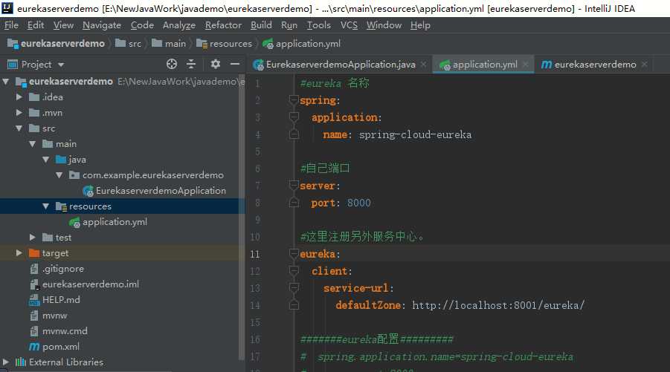Select pom.xml in the project tree
The height and width of the screenshot is (372, 670).
point(61,347)
